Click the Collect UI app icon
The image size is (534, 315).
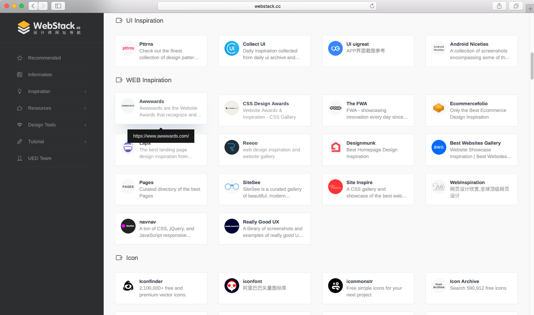coord(232,48)
